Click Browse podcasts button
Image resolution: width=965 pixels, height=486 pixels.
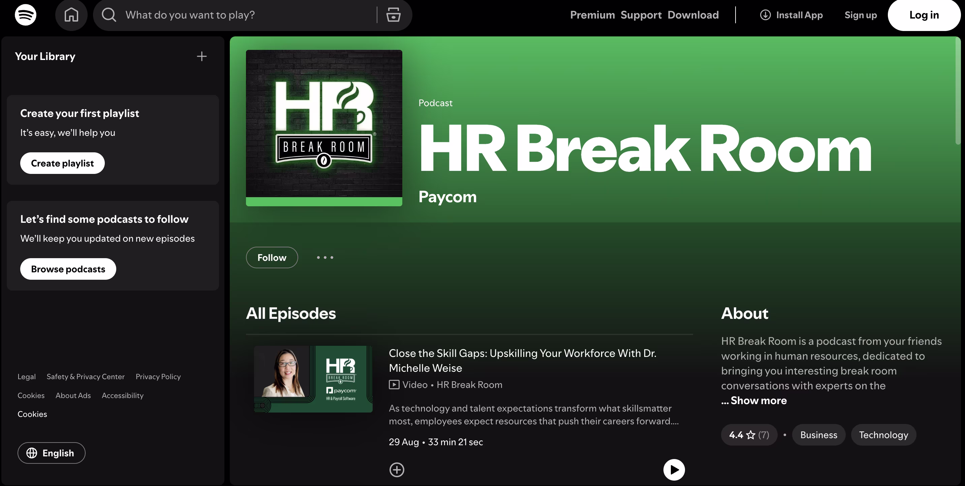point(68,269)
